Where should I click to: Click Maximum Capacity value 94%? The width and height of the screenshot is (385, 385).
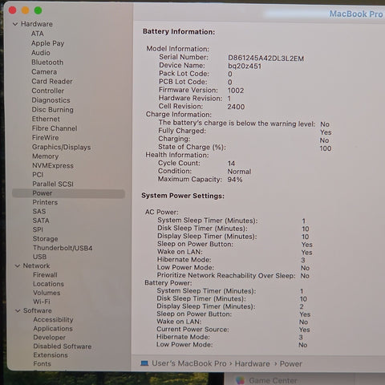pos(235,180)
